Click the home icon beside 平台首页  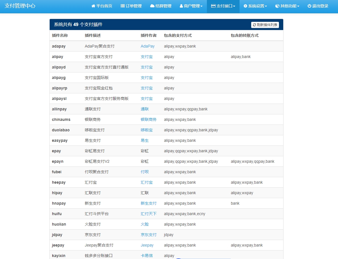[93, 6]
